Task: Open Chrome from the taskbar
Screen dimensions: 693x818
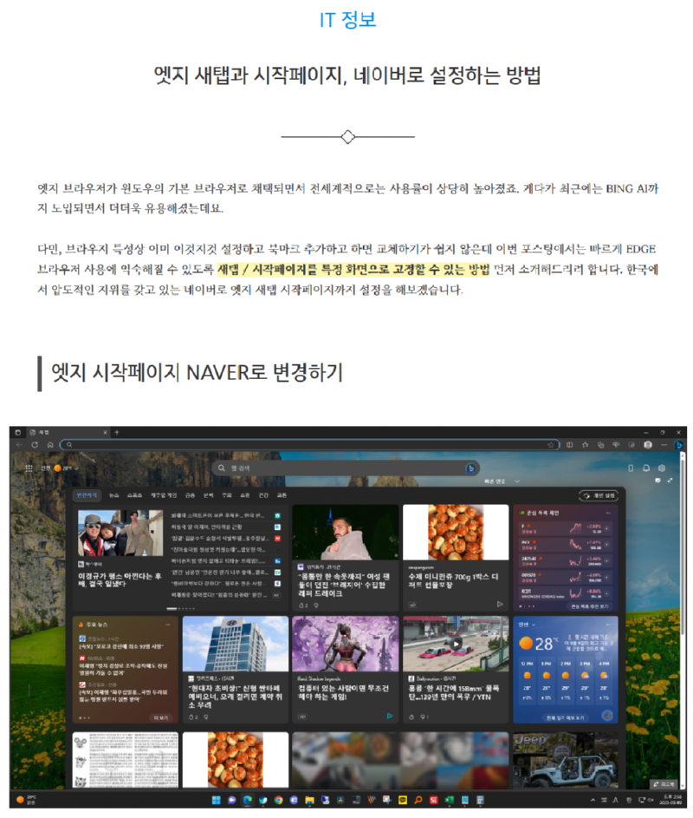Action: [278, 800]
